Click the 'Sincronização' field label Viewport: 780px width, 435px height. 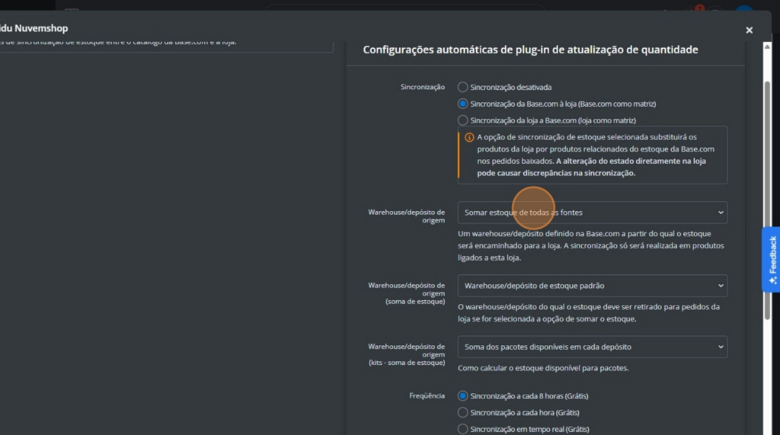click(x=422, y=87)
